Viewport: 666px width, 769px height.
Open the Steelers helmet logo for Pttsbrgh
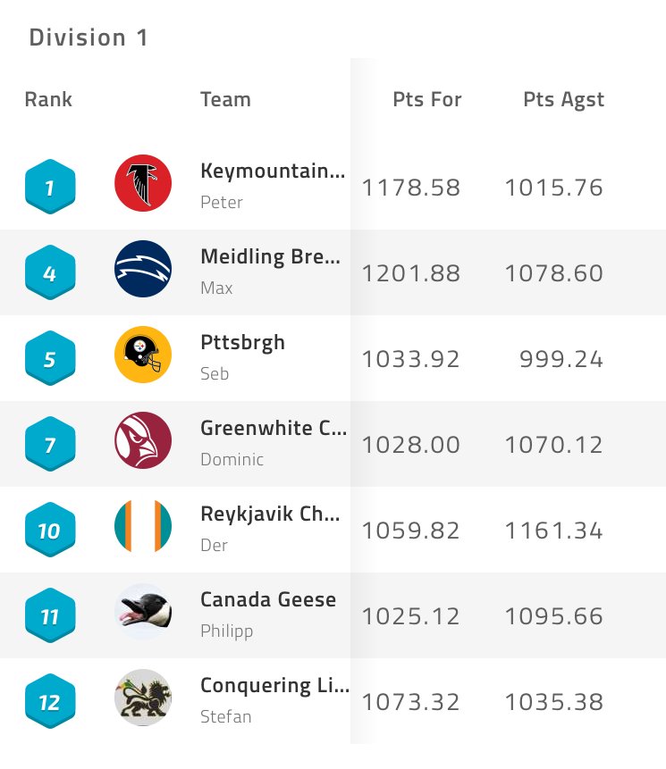point(143,355)
